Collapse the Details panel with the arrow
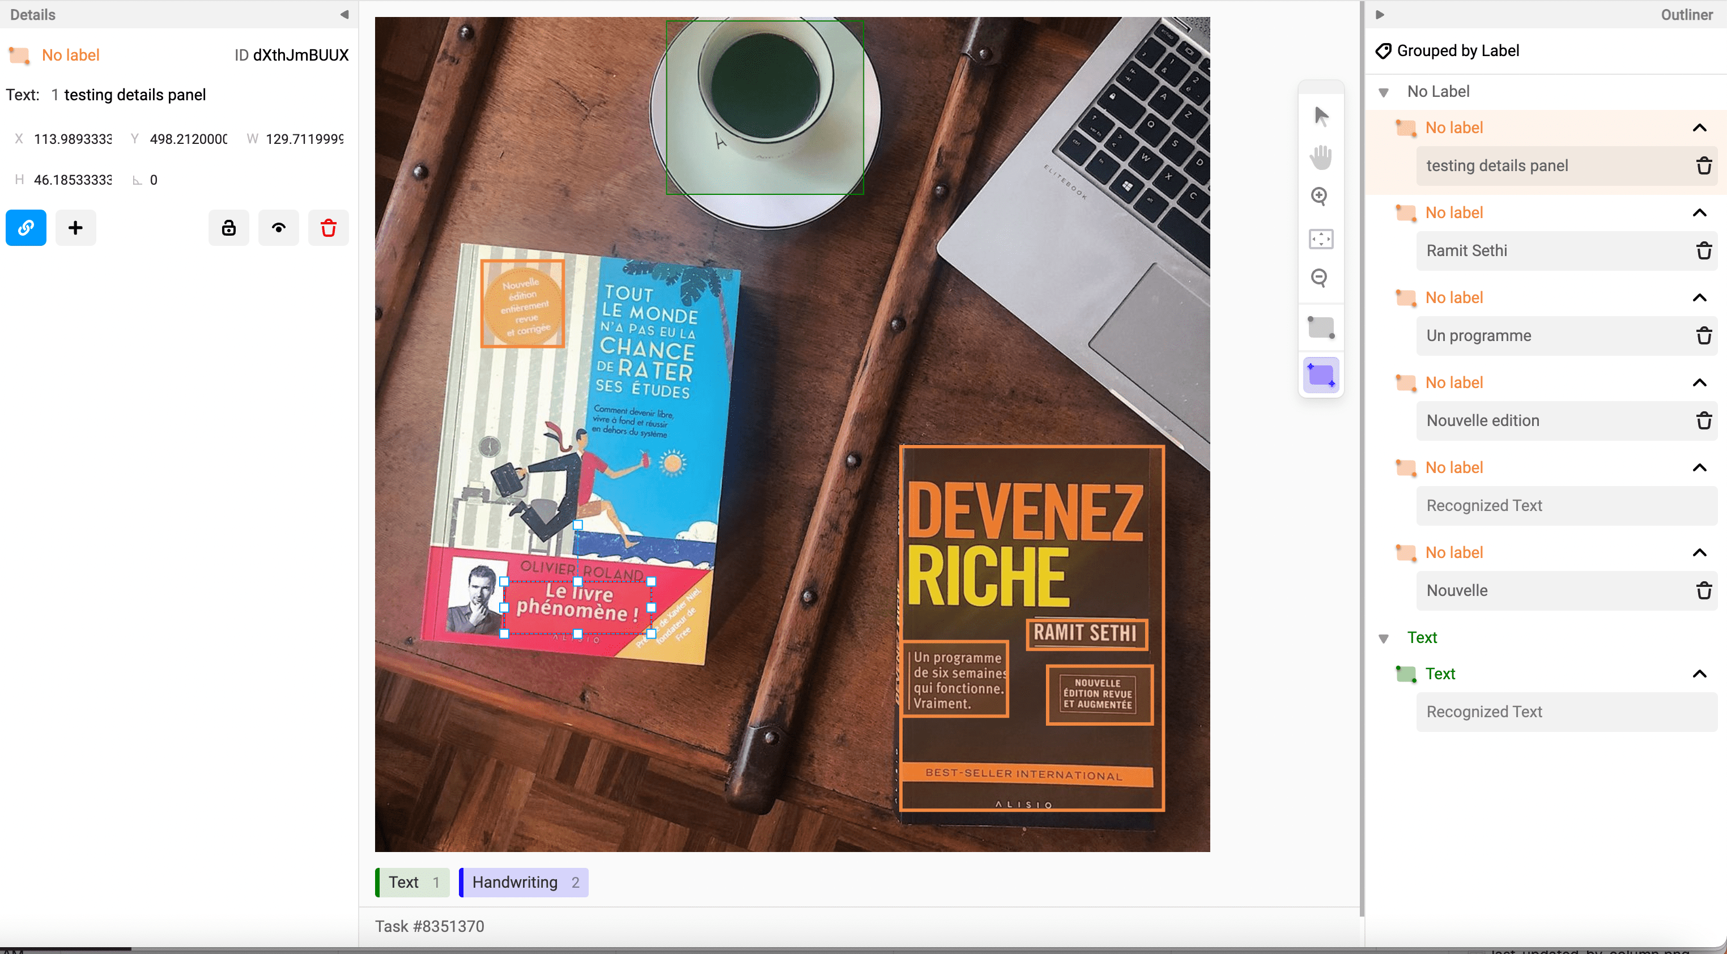Viewport: 1727px width, 954px height. click(x=344, y=15)
